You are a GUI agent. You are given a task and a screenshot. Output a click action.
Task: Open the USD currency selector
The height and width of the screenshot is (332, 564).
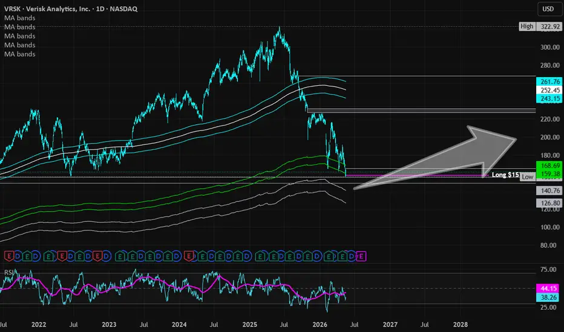pos(548,9)
